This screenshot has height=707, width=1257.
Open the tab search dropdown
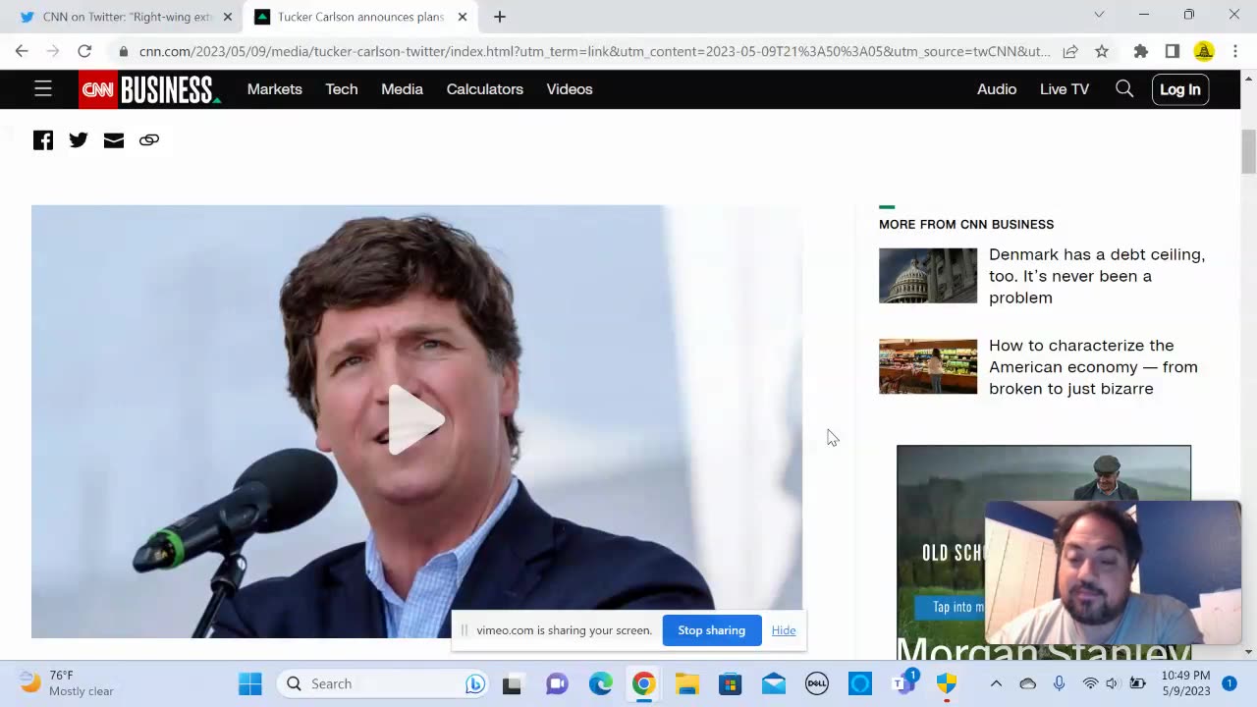pyautogui.click(x=1099, y=15)
